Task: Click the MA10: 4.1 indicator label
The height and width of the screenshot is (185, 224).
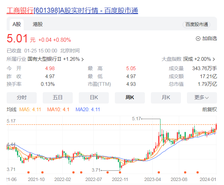Action: pos(58,110)
